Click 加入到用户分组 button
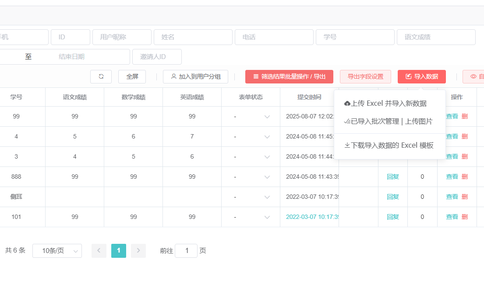 [x=195, y=76]
